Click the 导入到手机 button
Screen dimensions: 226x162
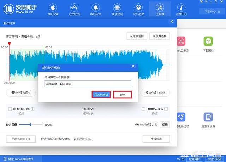[x=101, y=95]
